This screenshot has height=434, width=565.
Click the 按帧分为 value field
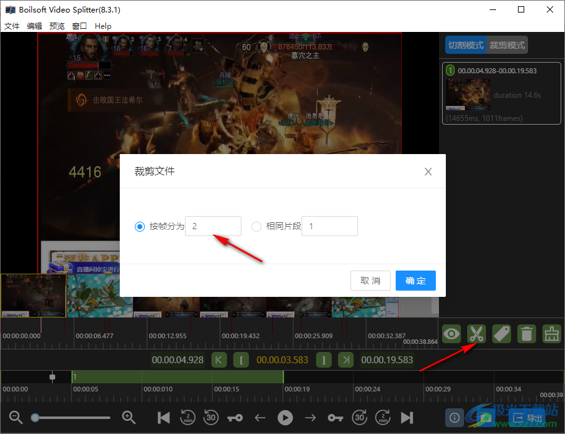pyautogui.click(x=213, y=226)
